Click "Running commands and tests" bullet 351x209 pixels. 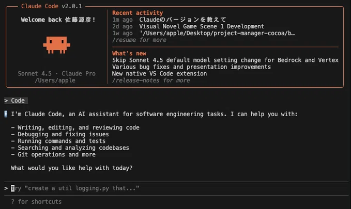tap(58, 141)
